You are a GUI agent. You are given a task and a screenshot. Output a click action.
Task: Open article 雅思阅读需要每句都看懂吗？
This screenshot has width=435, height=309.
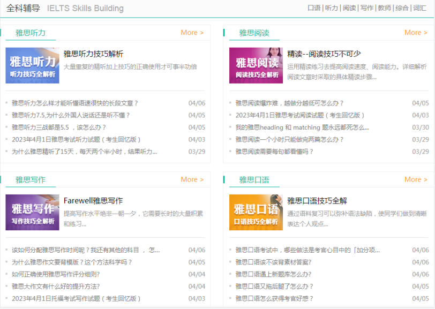pyautogui.click(x=274, y=152)
